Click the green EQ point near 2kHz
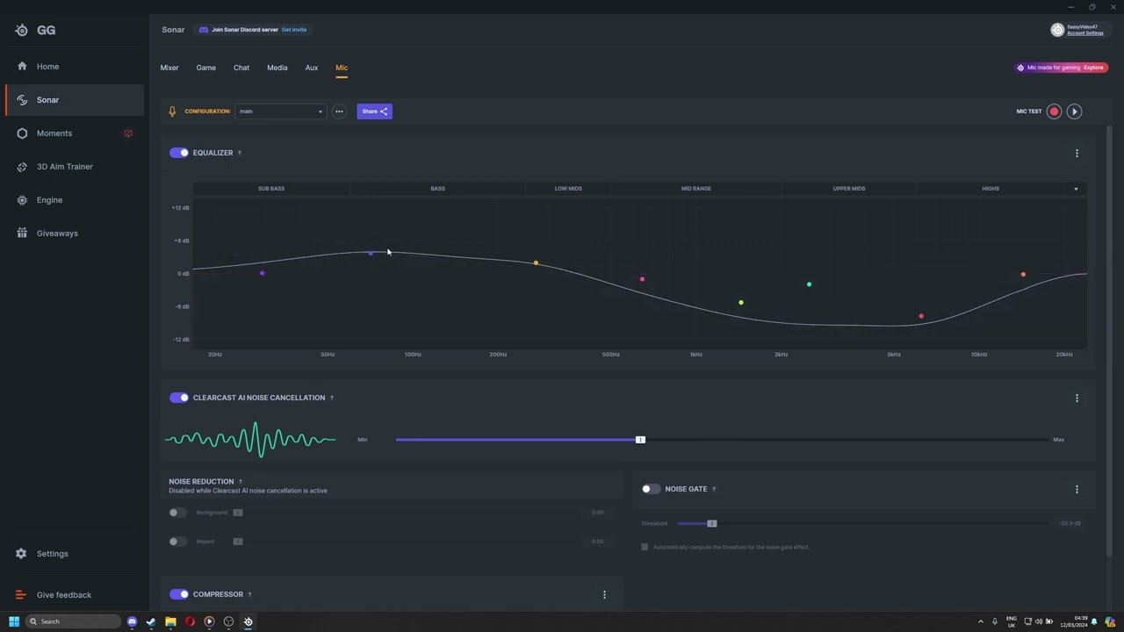The height and width of the screenshot is (632, 1124). pyautogui.click(x=809, y=284)
